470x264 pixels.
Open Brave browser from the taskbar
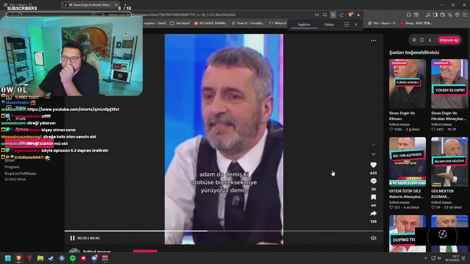tap(19, 258)
